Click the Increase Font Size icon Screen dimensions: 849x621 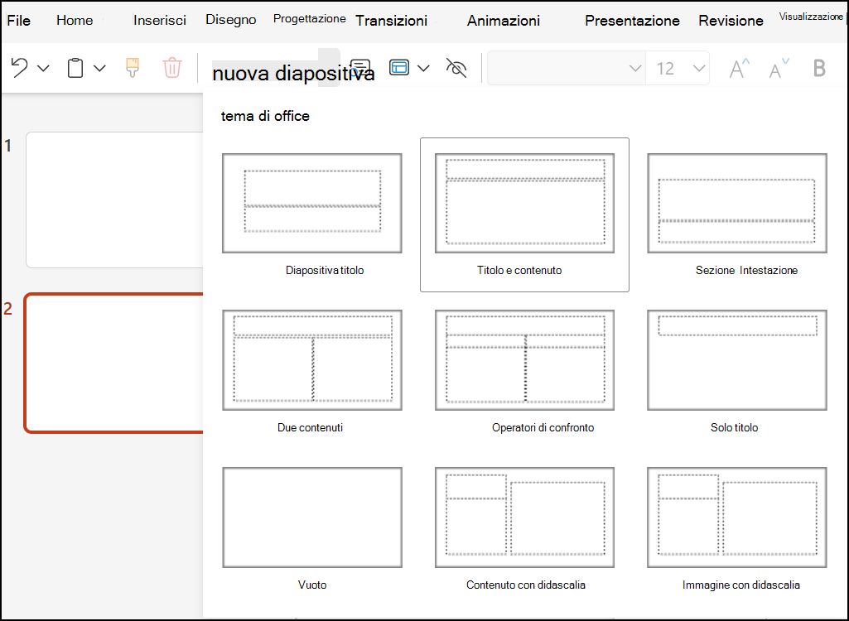tap(739, 68)
